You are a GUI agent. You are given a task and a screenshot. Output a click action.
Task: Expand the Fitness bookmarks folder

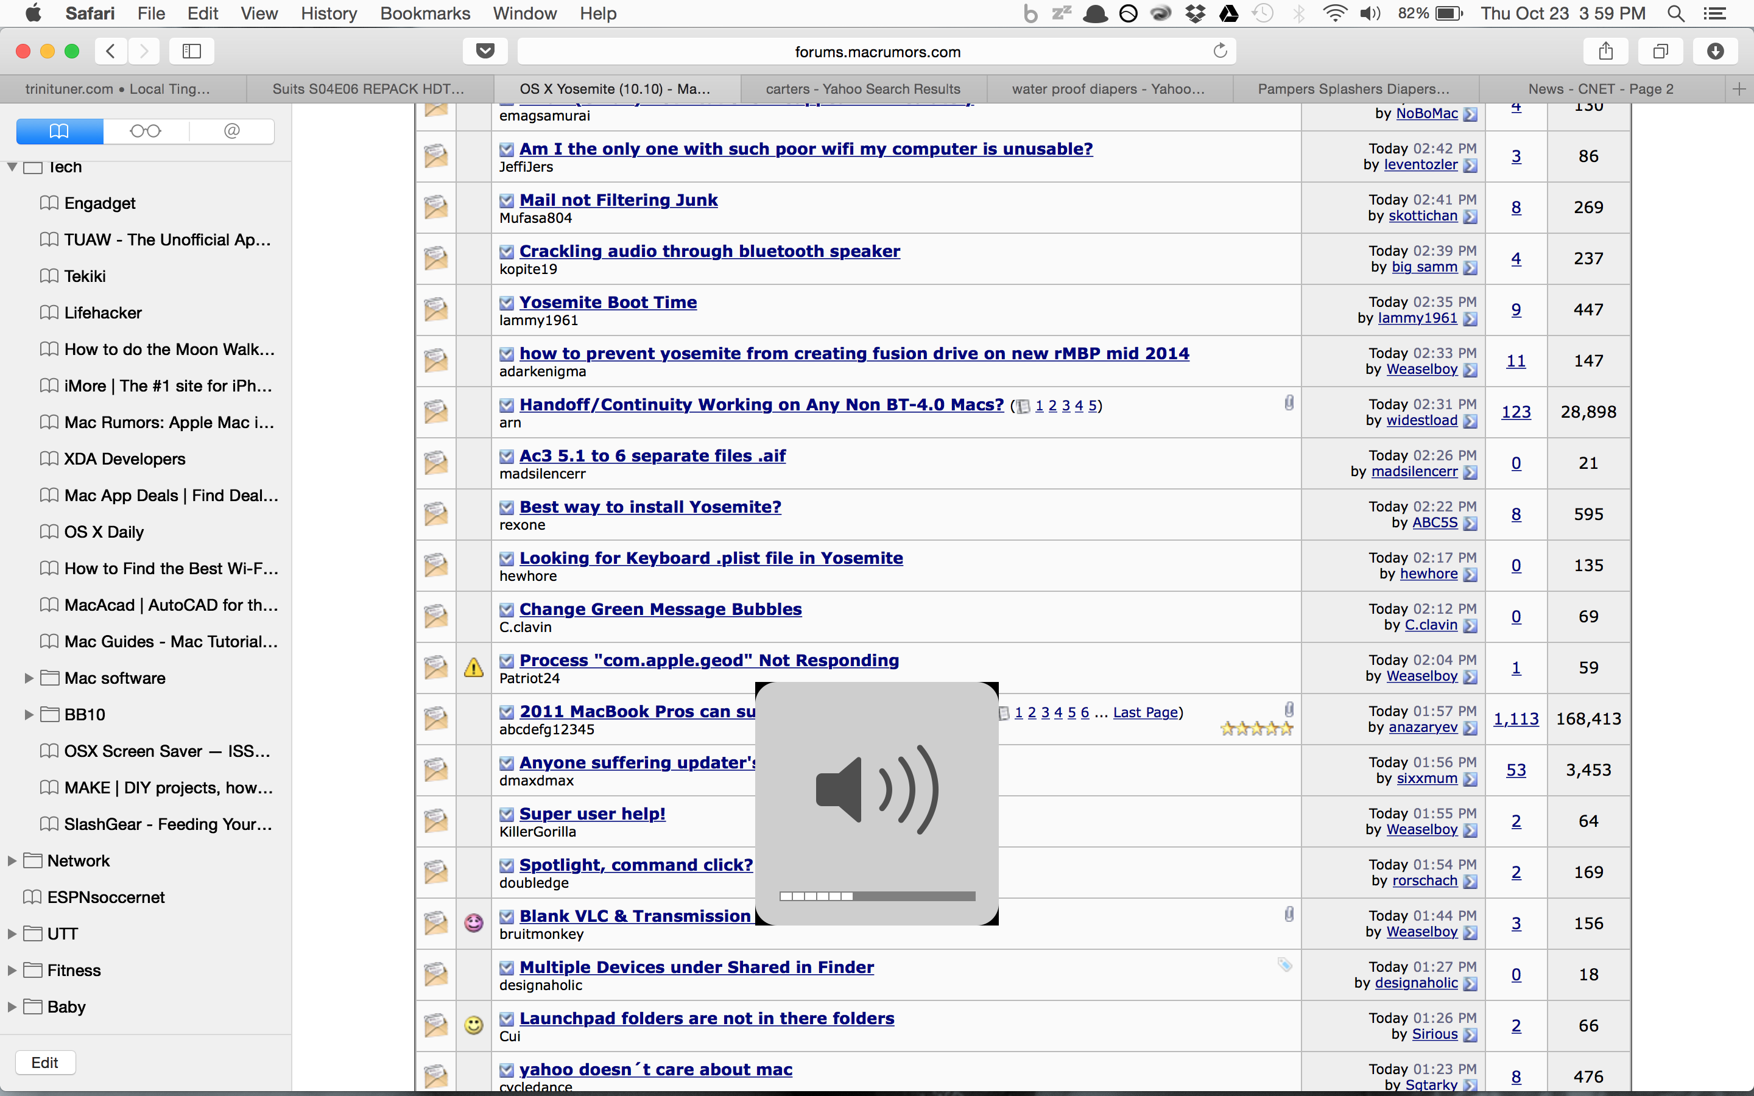12,971
